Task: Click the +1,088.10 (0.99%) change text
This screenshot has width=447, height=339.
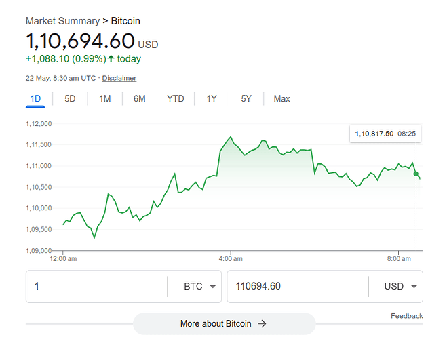Action: 66,59
